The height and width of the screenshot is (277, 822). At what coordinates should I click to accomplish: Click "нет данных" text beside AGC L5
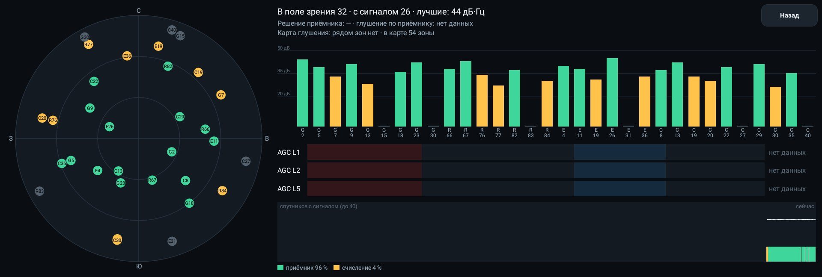[787, 189]
